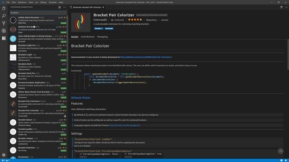Install Bracket Pair Colorizer 2
289x162 pixels.
tap(63, 107)
